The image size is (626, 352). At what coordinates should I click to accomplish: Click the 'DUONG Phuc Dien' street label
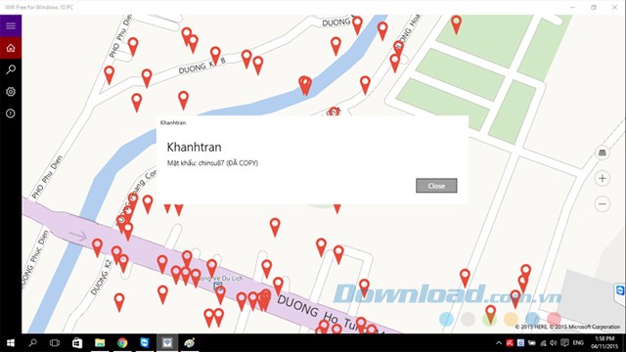[34, 258]
